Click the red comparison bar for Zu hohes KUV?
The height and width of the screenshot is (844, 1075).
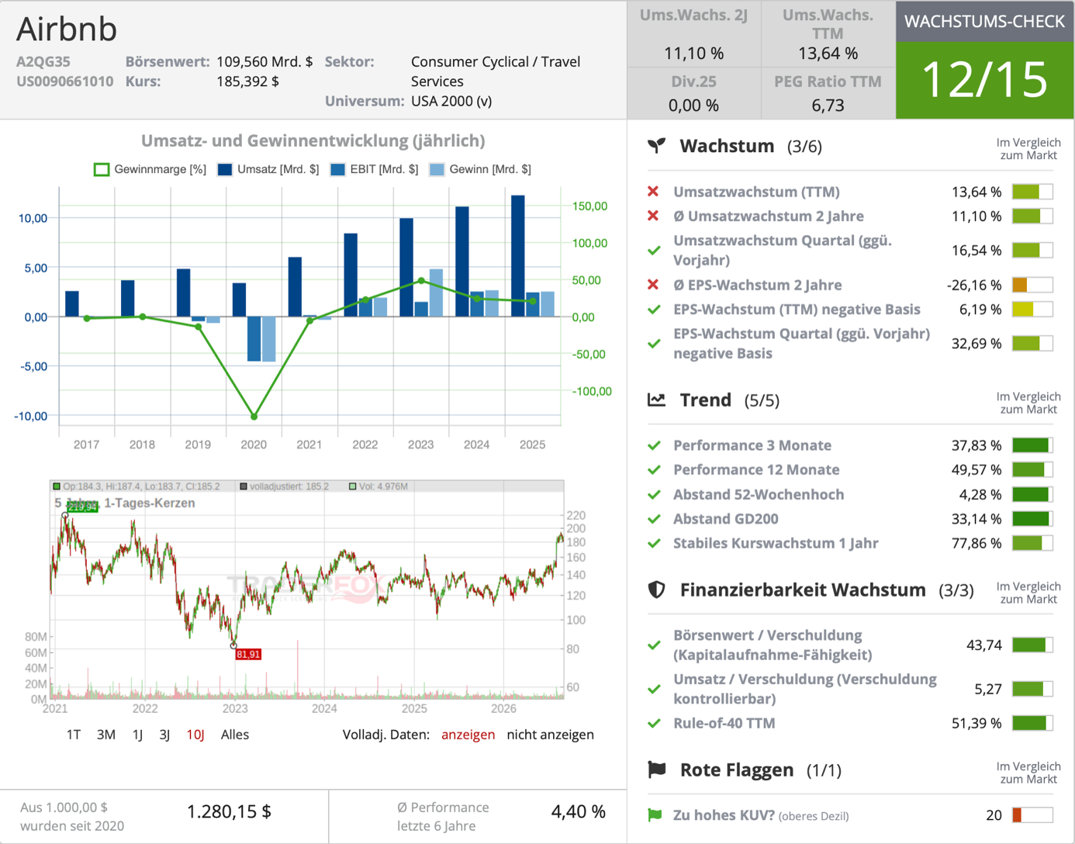[x=1032, y=815]
